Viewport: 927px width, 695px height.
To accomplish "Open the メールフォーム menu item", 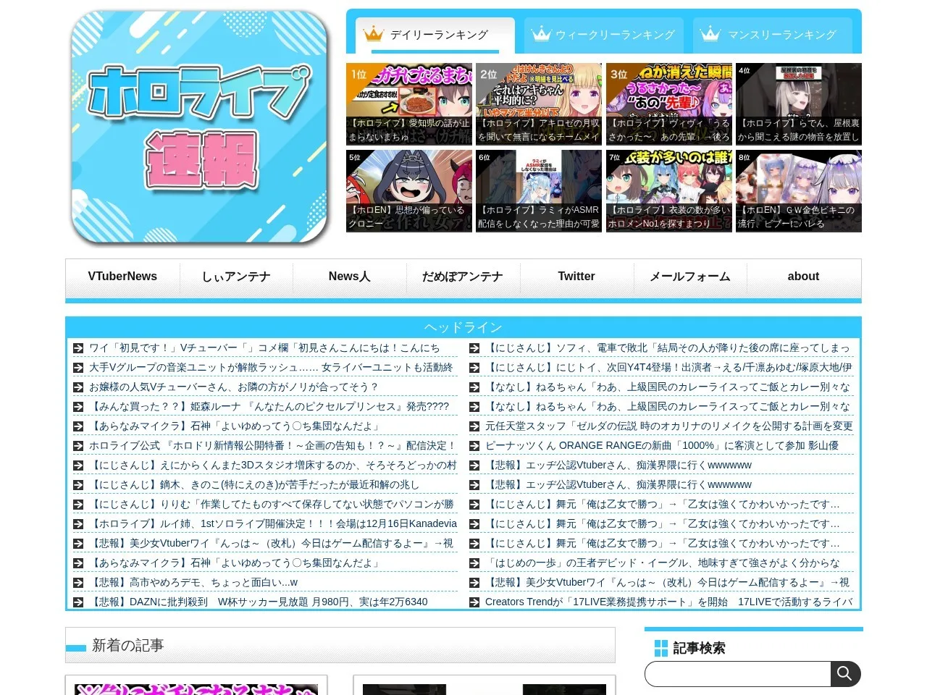I will tap(689, 277).
